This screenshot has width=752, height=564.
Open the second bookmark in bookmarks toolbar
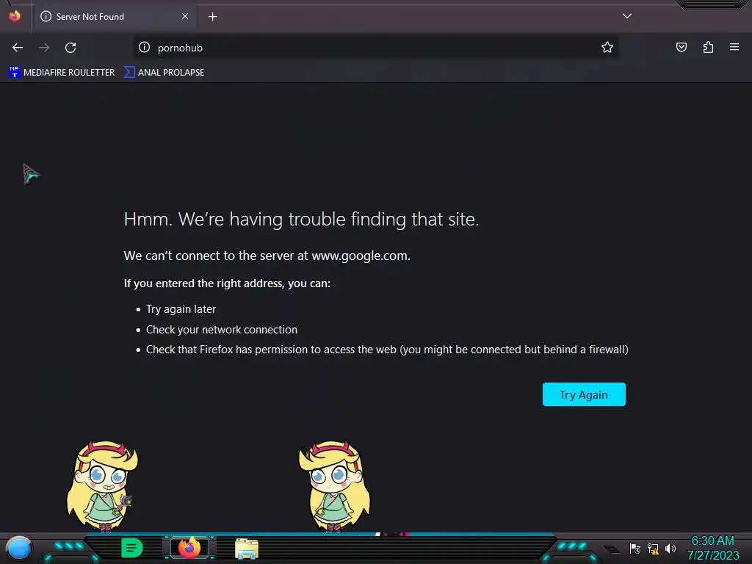164,73
